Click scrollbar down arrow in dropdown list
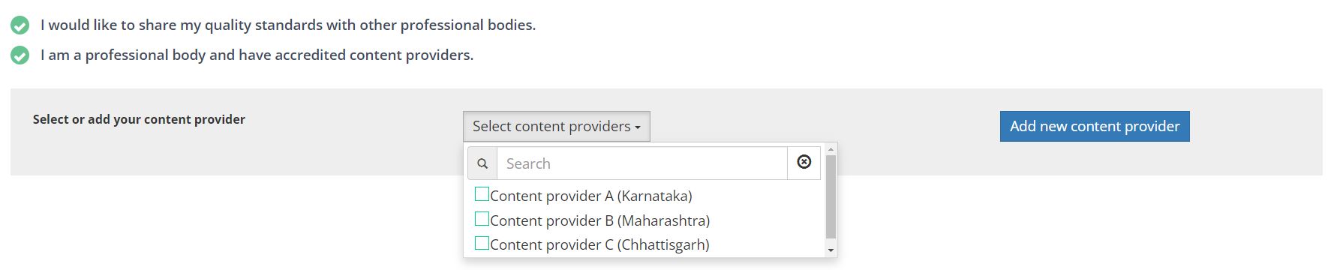The image size is (1343, 270). point(831,250)
